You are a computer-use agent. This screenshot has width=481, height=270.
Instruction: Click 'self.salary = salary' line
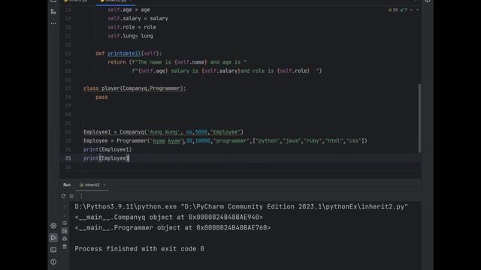[138, 18]
